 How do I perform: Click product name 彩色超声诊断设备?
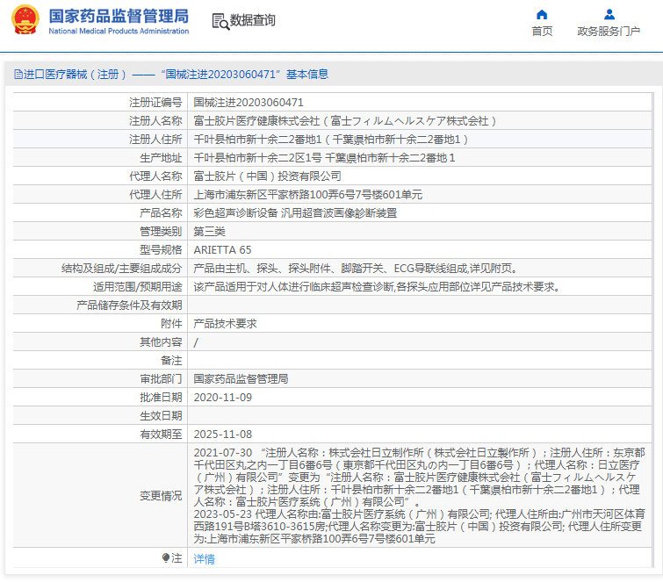click(x=295, y=213)
